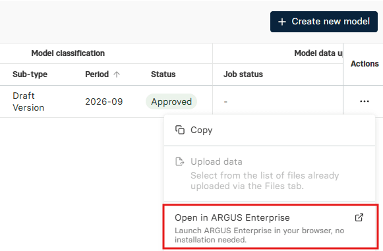Viewport: 383px width, 251px height.
Task: Choose Copy from the actions menu
Action: [270, 130]
